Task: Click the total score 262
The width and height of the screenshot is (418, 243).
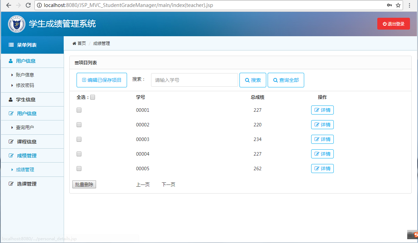Action: coord(258,168)
